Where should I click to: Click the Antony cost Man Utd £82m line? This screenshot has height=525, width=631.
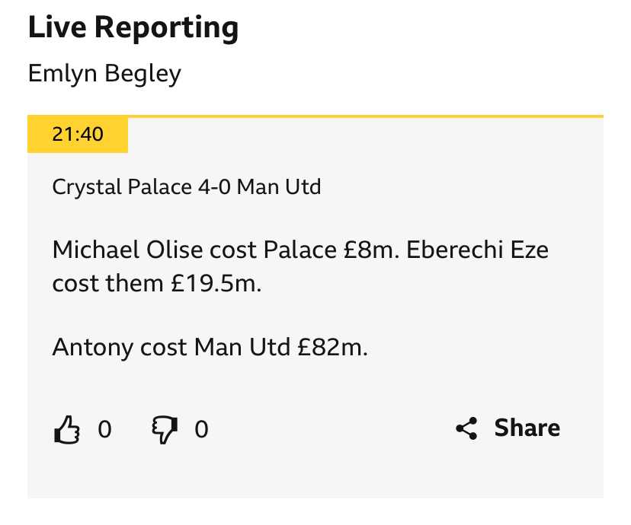(210, 347)
